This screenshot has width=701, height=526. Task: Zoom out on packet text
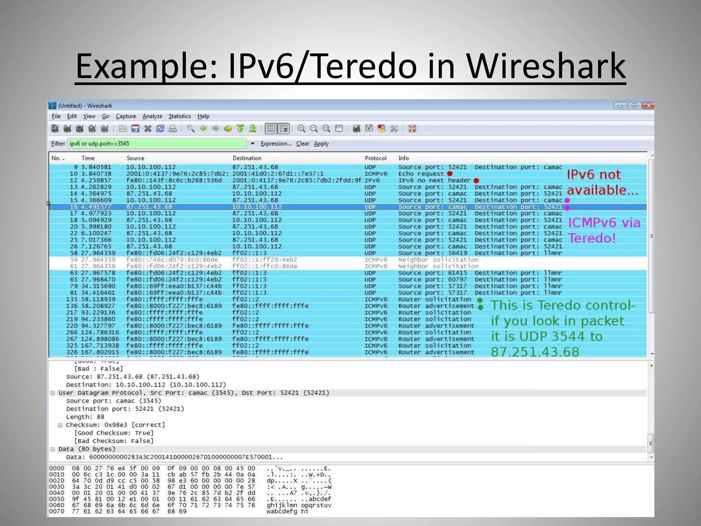pyautogui.click(x=314, y=129)
